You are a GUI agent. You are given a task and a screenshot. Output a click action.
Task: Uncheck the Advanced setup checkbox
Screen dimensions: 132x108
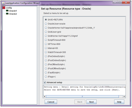coord(45,82)
